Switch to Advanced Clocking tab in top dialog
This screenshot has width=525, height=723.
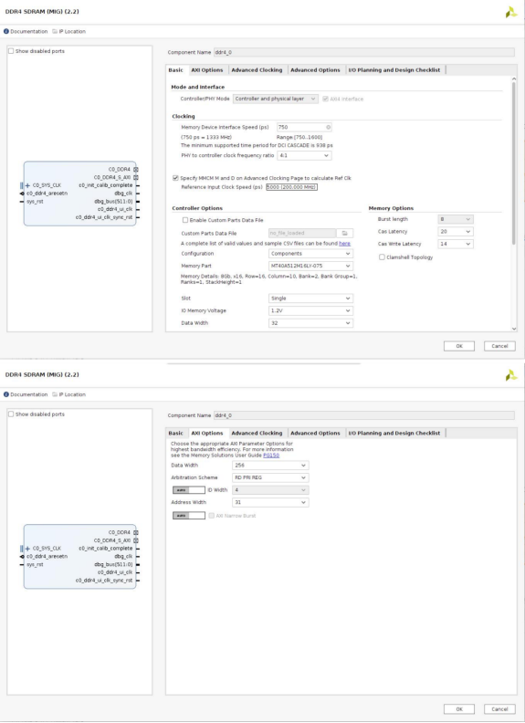[x=257, y=70]
